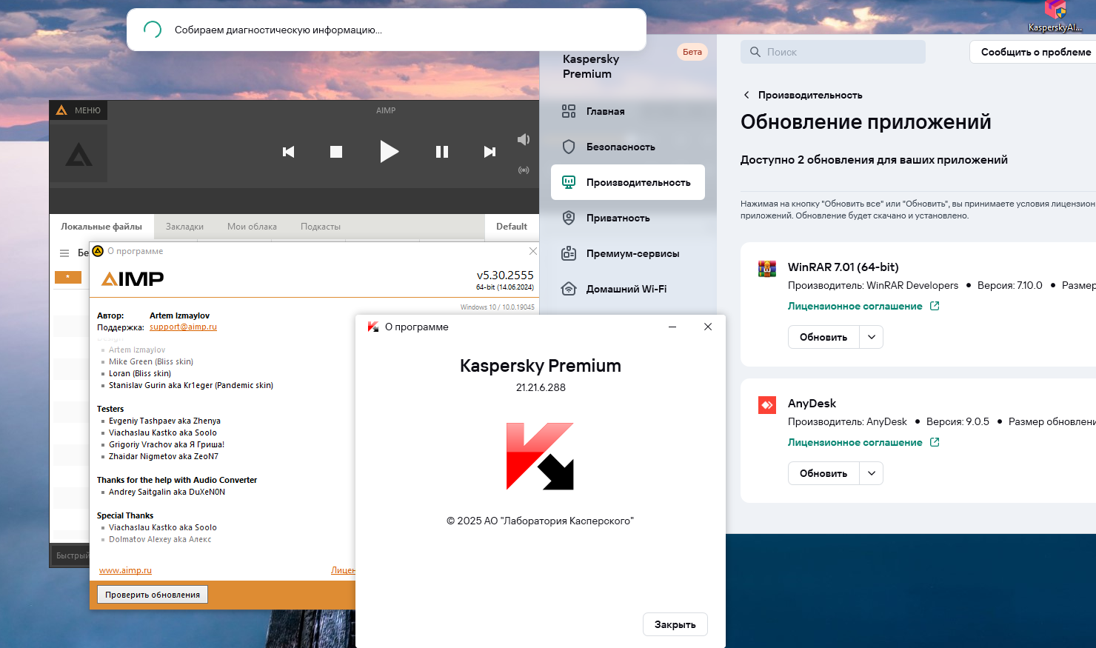The image size is (1096, 648).
Task: Click the AnyDesk application icon
Action: click(767, 405)
